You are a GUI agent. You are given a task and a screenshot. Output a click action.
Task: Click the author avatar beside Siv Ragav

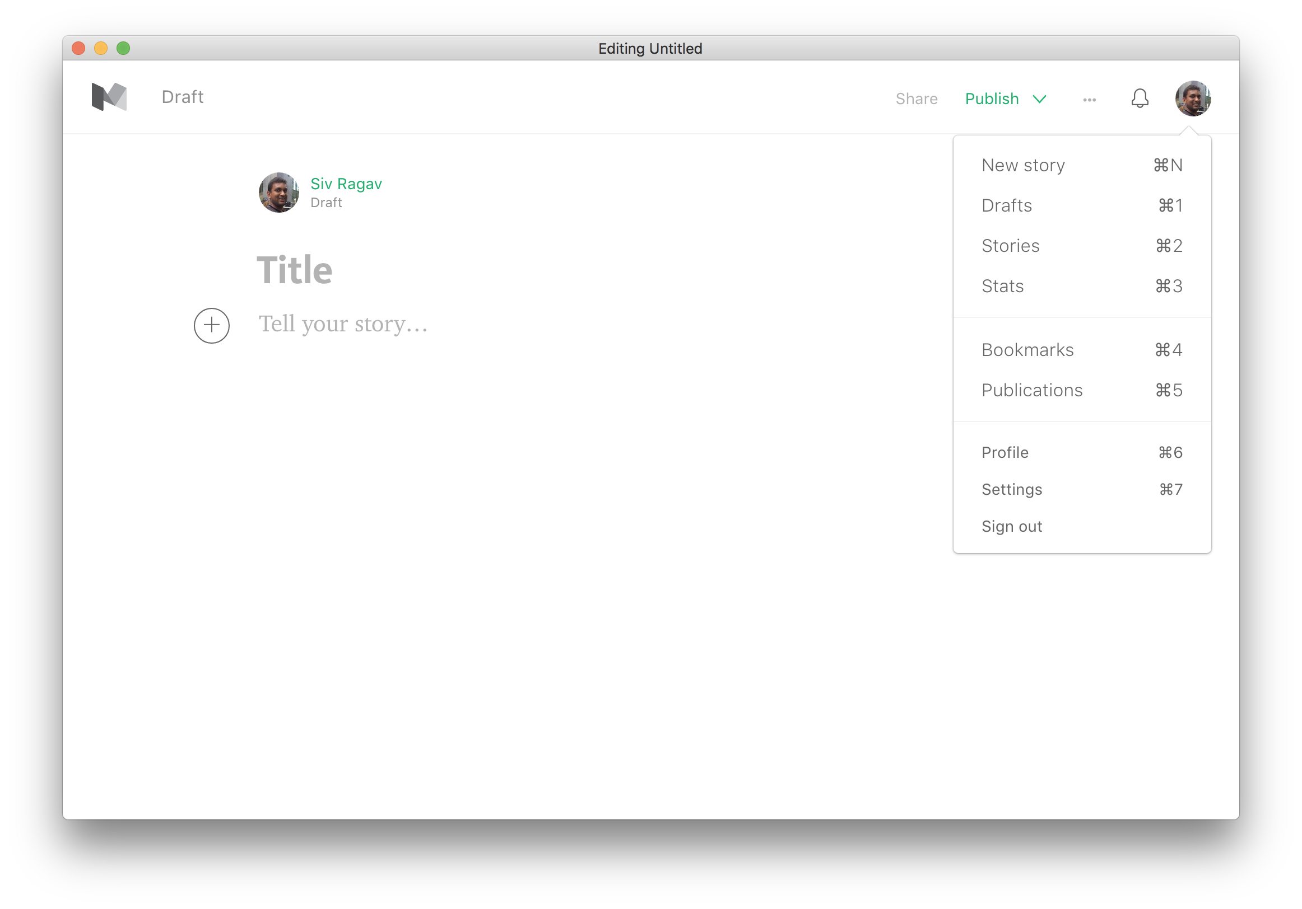(278, 193)
